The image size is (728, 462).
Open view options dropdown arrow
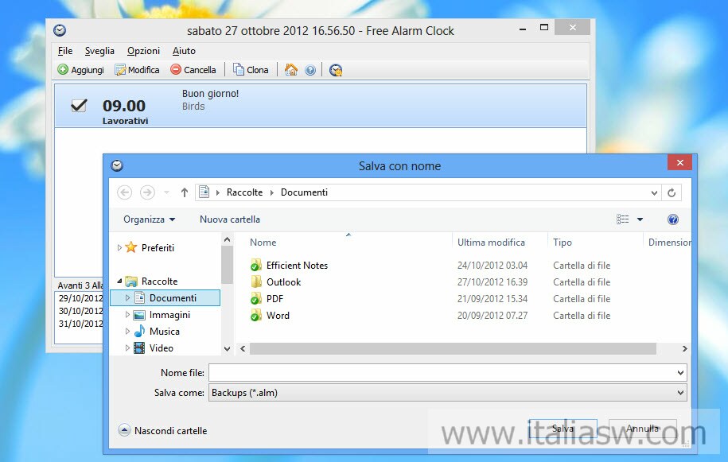coord(640,219)
